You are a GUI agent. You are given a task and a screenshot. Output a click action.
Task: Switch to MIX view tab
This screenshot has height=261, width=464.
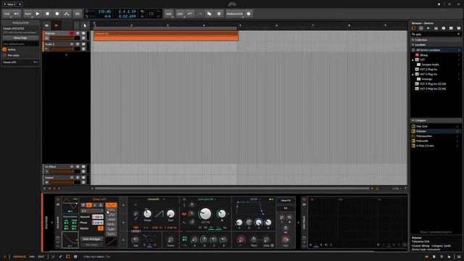(x=32, y=257)
